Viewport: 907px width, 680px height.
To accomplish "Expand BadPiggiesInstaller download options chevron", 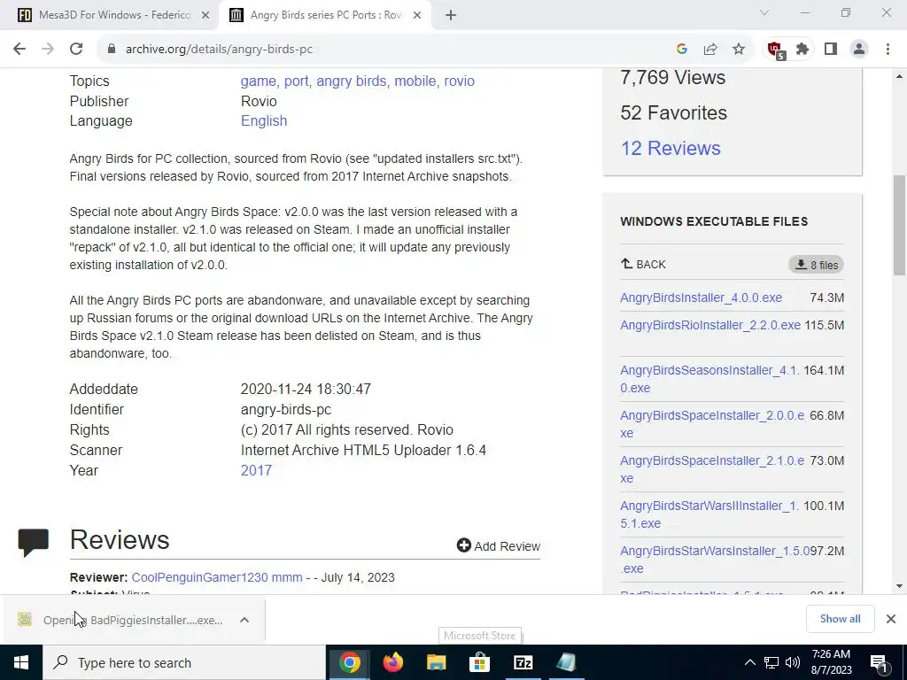I will 244,620.
